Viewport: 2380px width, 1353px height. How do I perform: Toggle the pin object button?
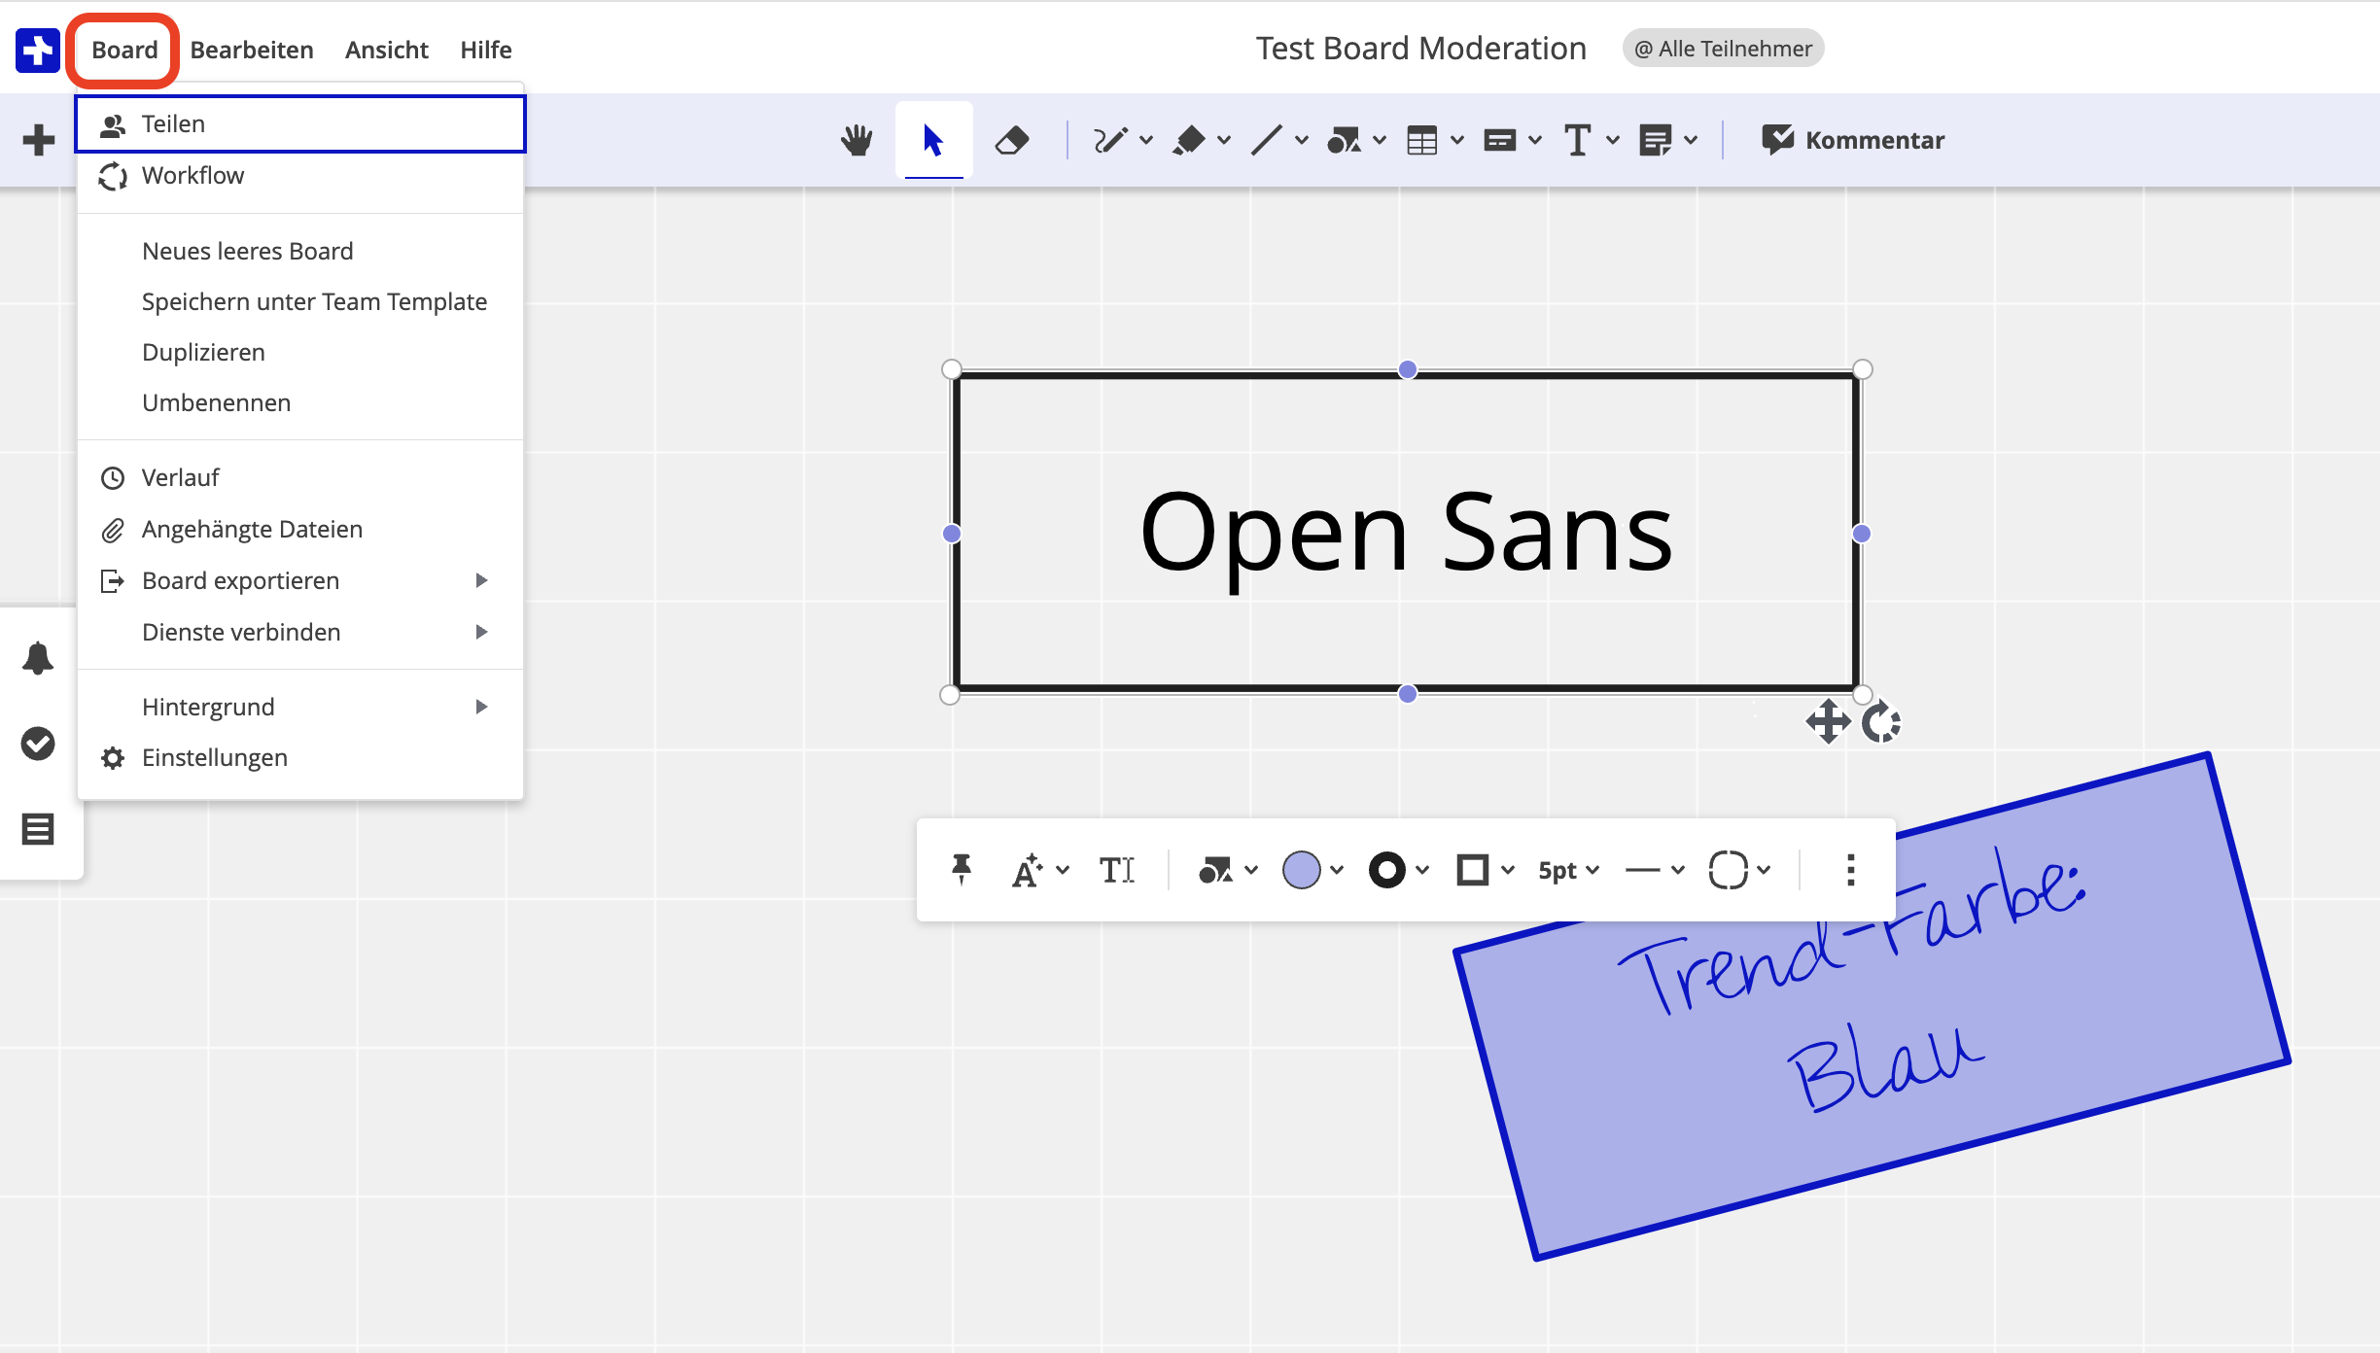tap(961, 869)
